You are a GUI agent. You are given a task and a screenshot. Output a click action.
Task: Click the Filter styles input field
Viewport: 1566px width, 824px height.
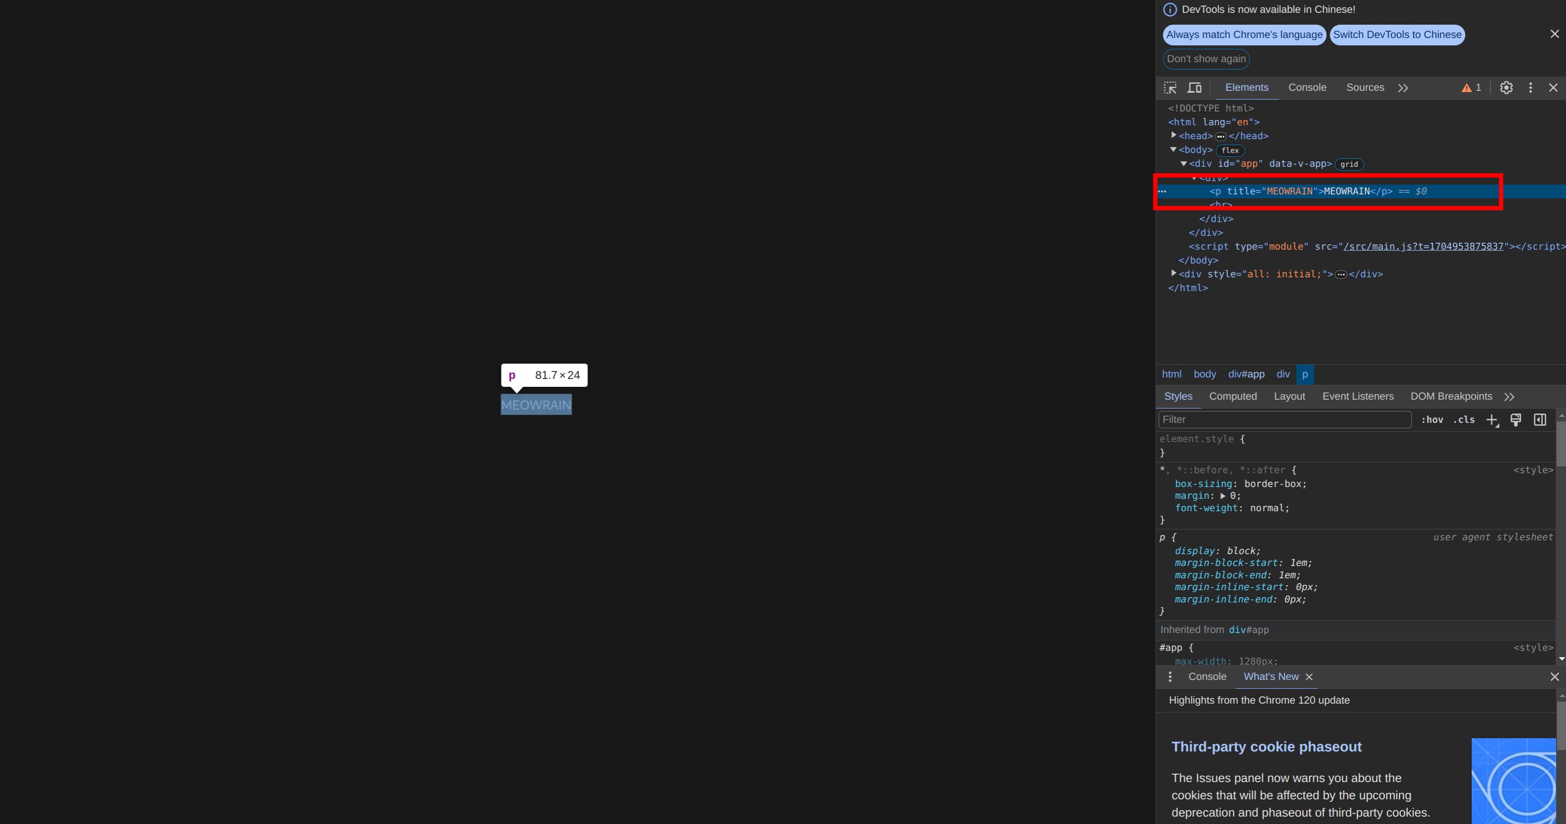click(x=1284, y=418)
